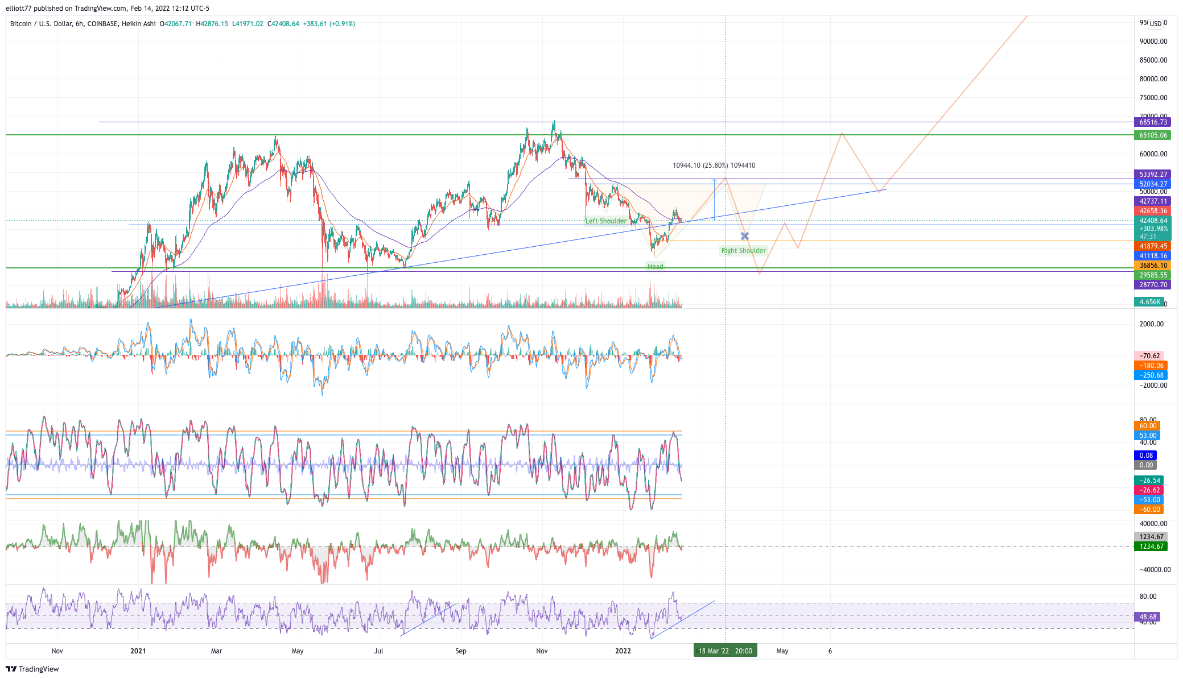Viewport: 1183px width, 679px height.
Task: Click the pink -70.62 indicator value tag
Action: (1149, 356)
